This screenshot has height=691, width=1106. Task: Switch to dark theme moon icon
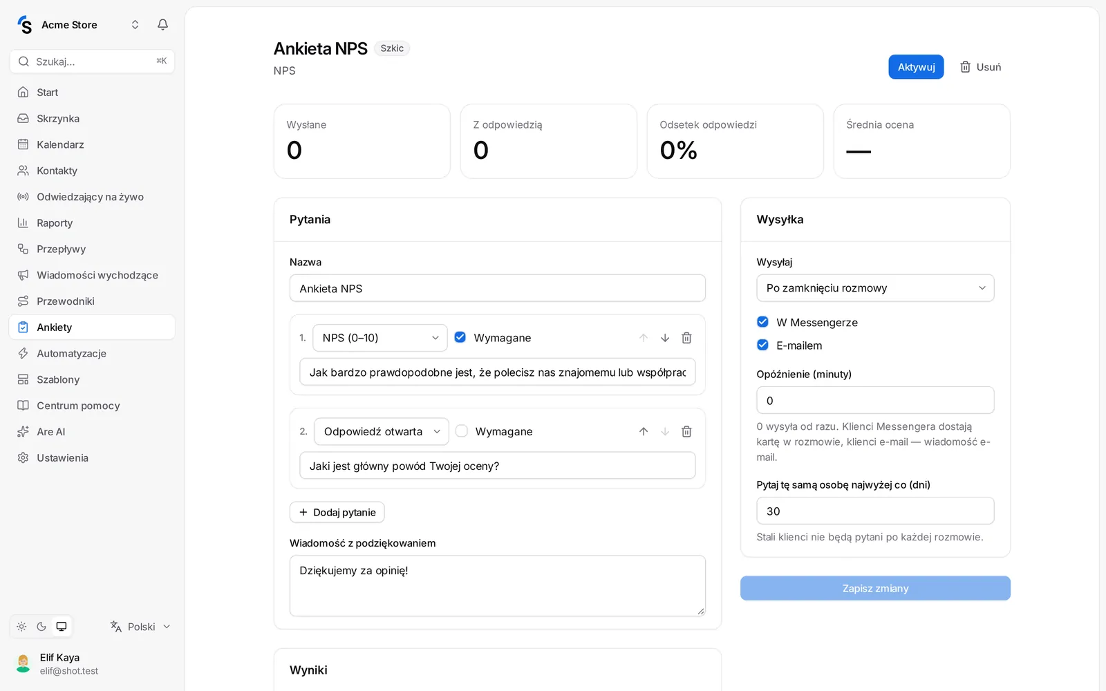41,627
